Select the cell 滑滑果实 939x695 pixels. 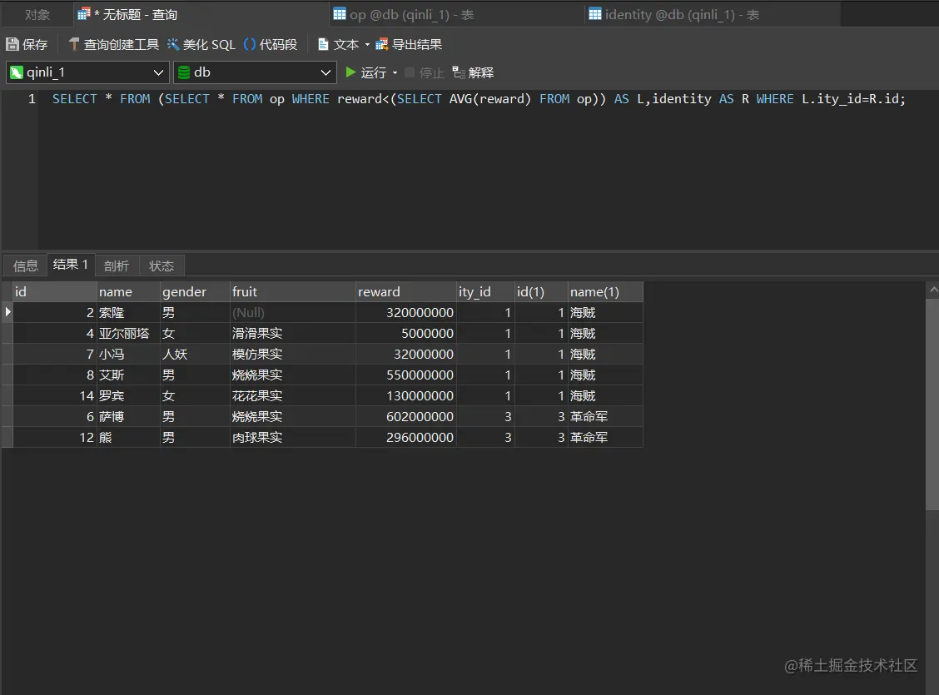point(293,334)
